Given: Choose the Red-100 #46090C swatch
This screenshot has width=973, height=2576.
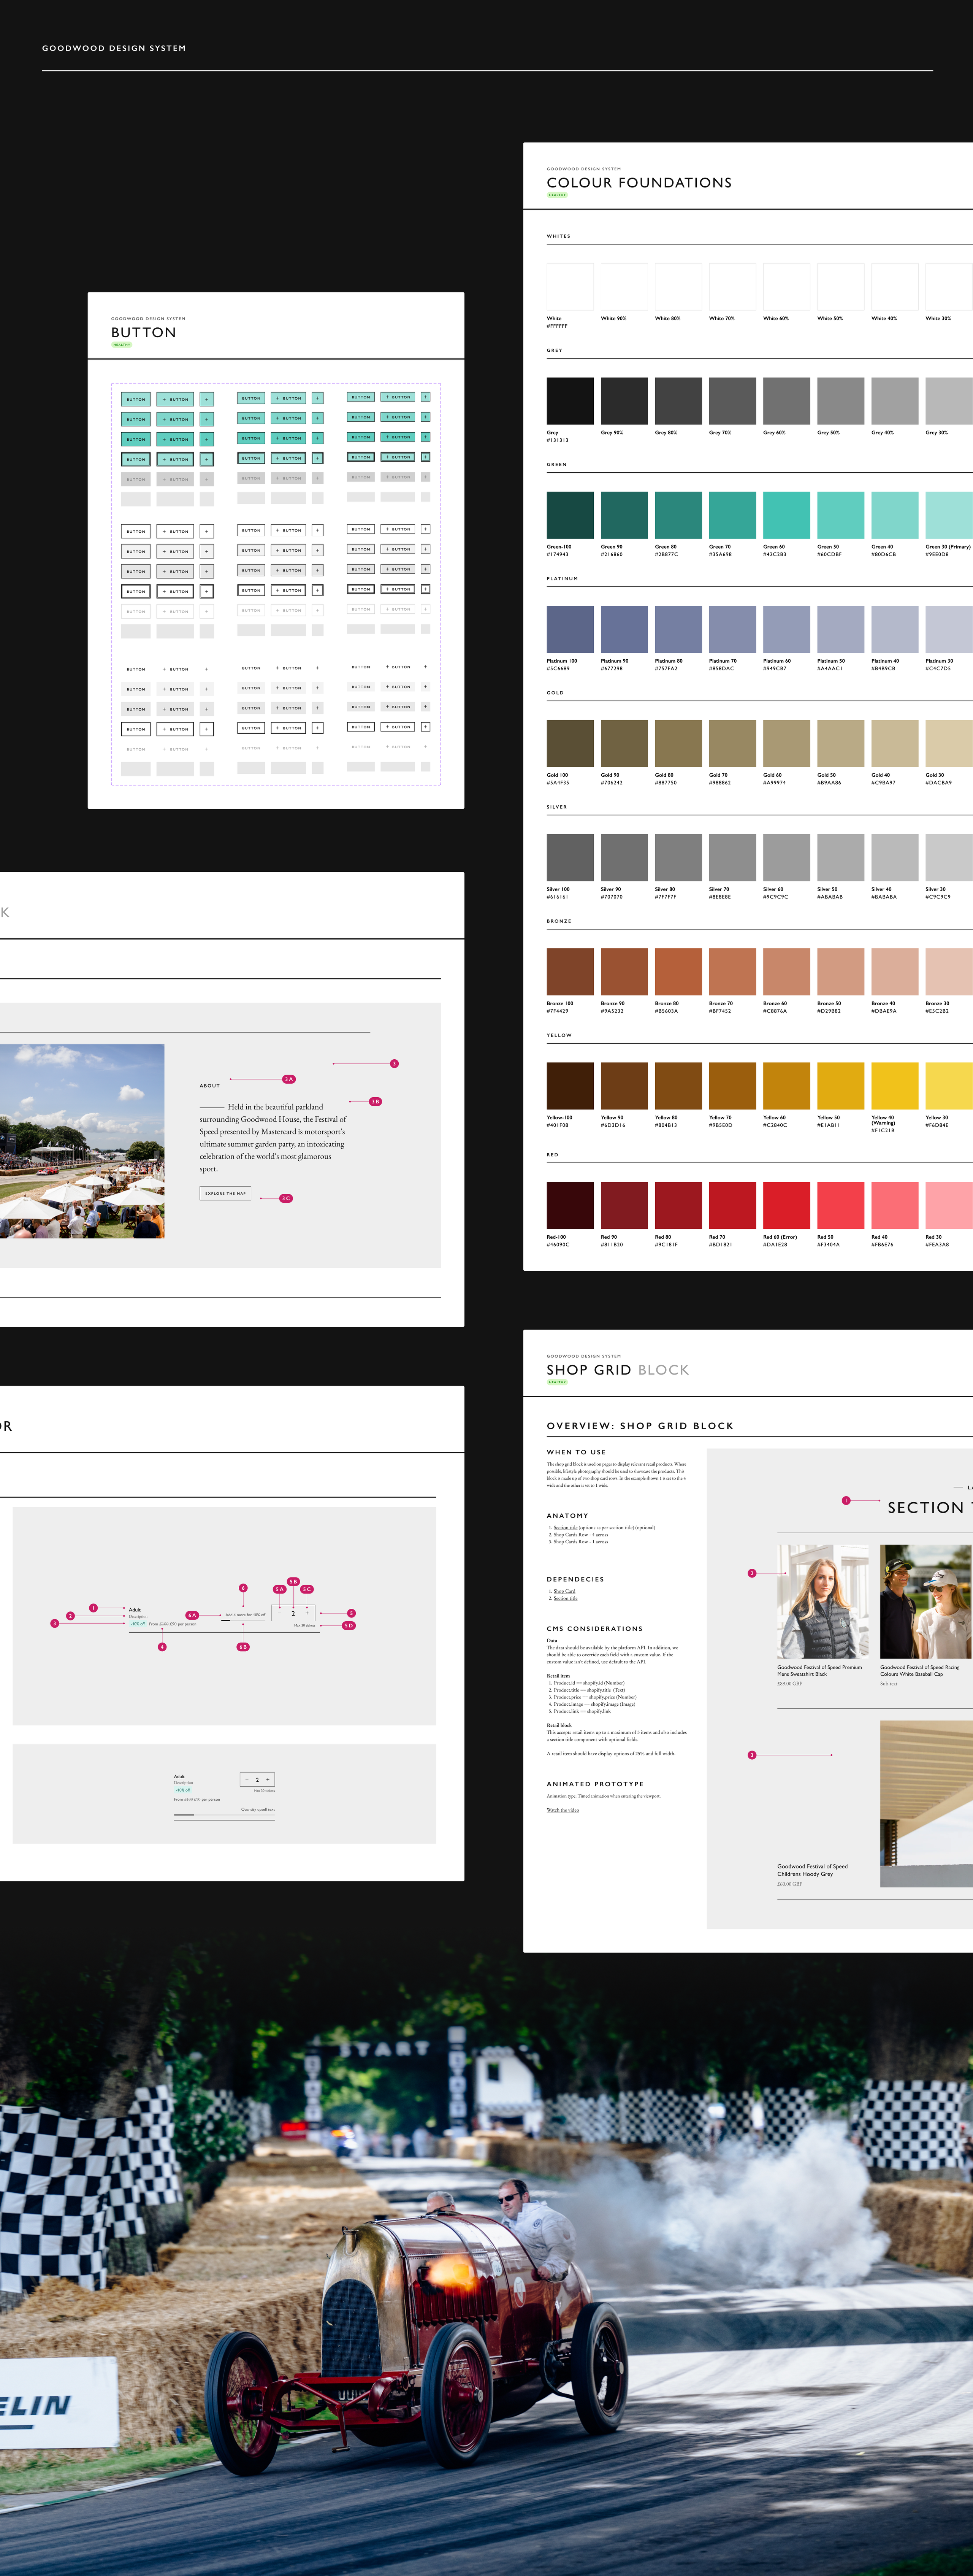Looking at the screenshot, I should pos(570,1205).
